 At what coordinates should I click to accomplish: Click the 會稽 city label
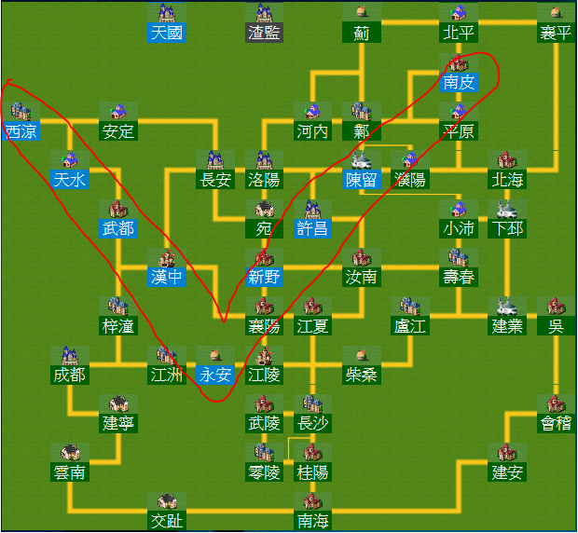(556, 423)
